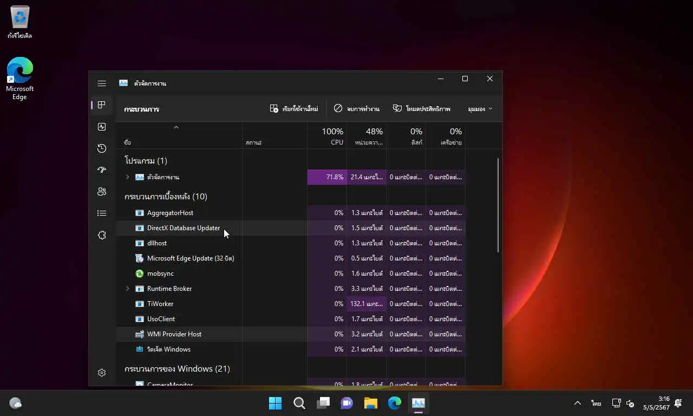This screenshot has height=416, width=693.
Task: Switch input language ไทย indicator
Action: tap(596, 404)
